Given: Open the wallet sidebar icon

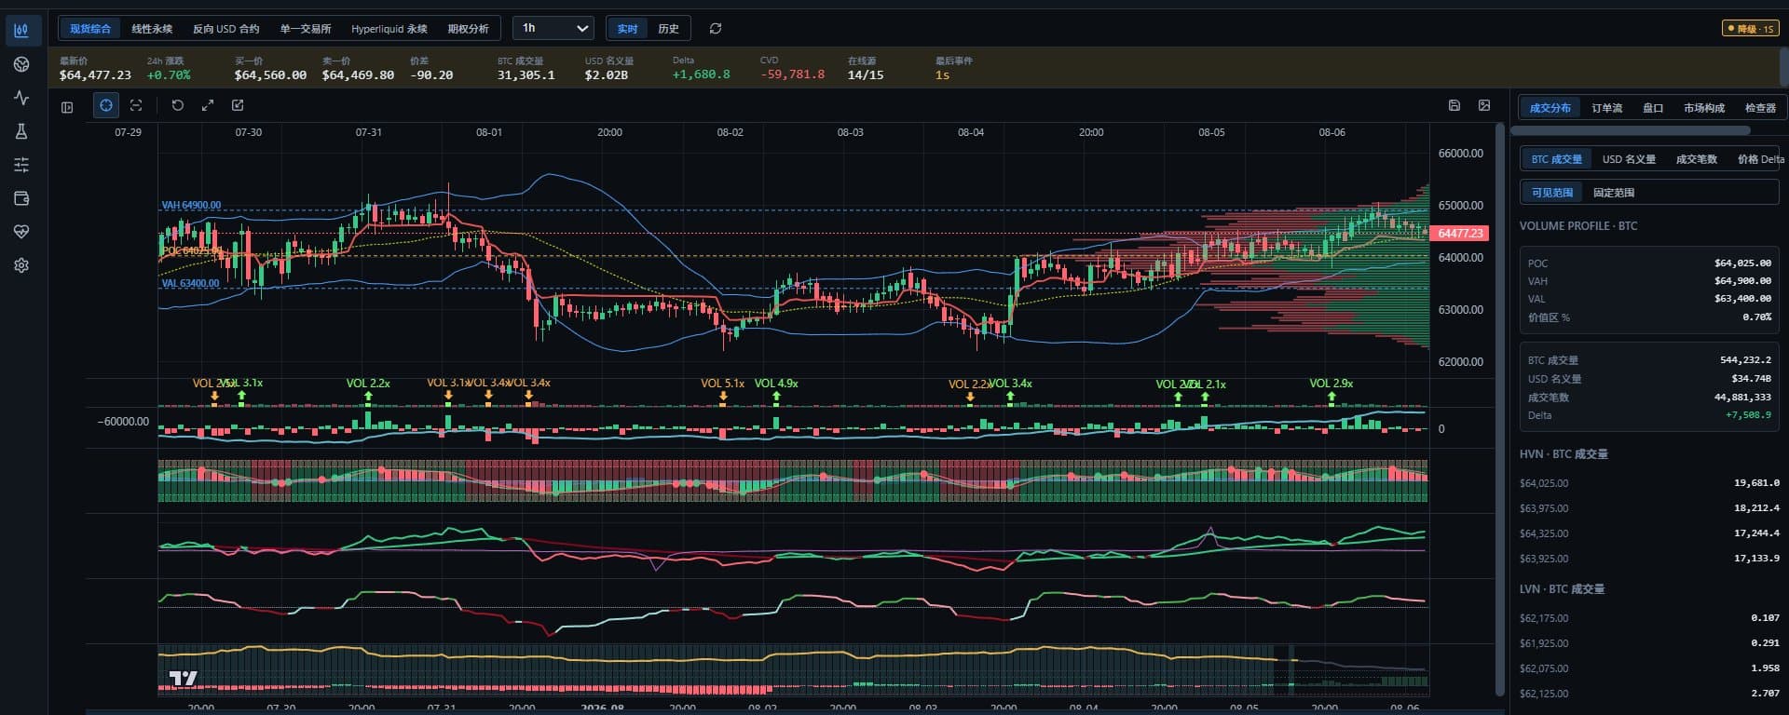Looking at the screenshot, I should pyautogui.click(x=21, y=198).
